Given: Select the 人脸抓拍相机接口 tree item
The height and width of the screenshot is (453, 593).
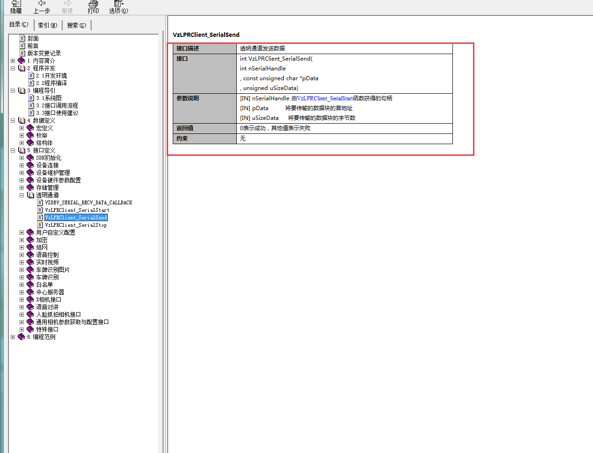Looking at the screenshot, I should [x=58, y=314].
